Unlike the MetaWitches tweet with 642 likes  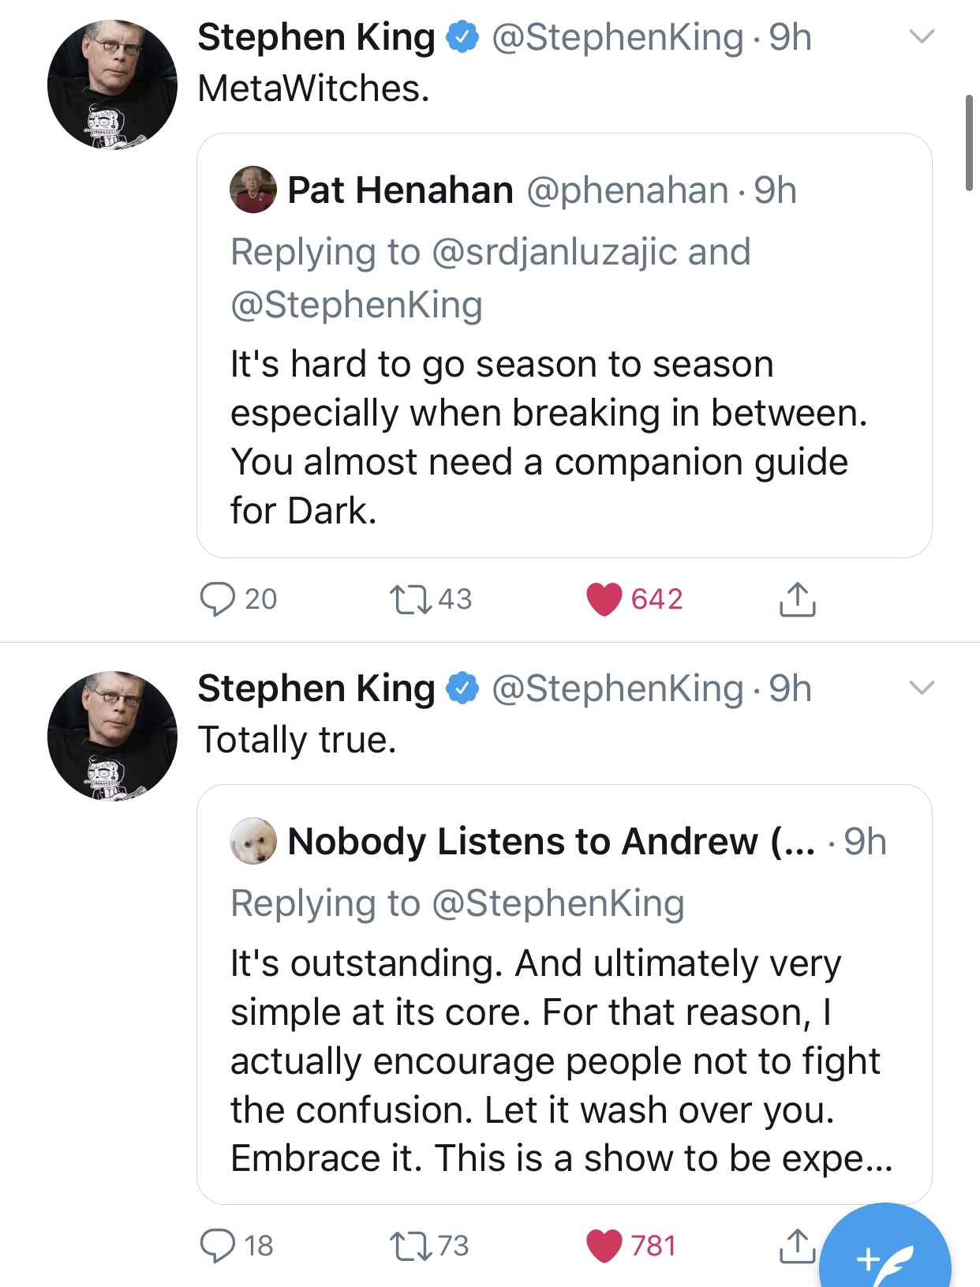634,598
